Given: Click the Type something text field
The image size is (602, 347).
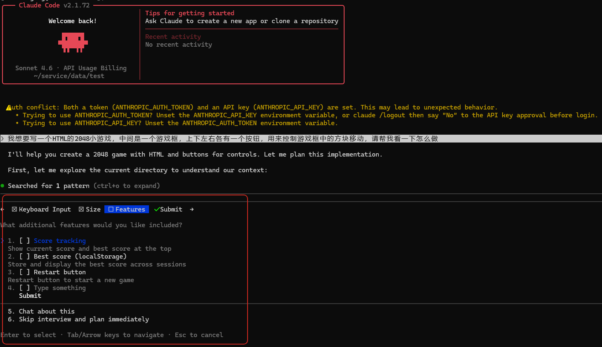Looking at the screenshot, I should 60,288.
